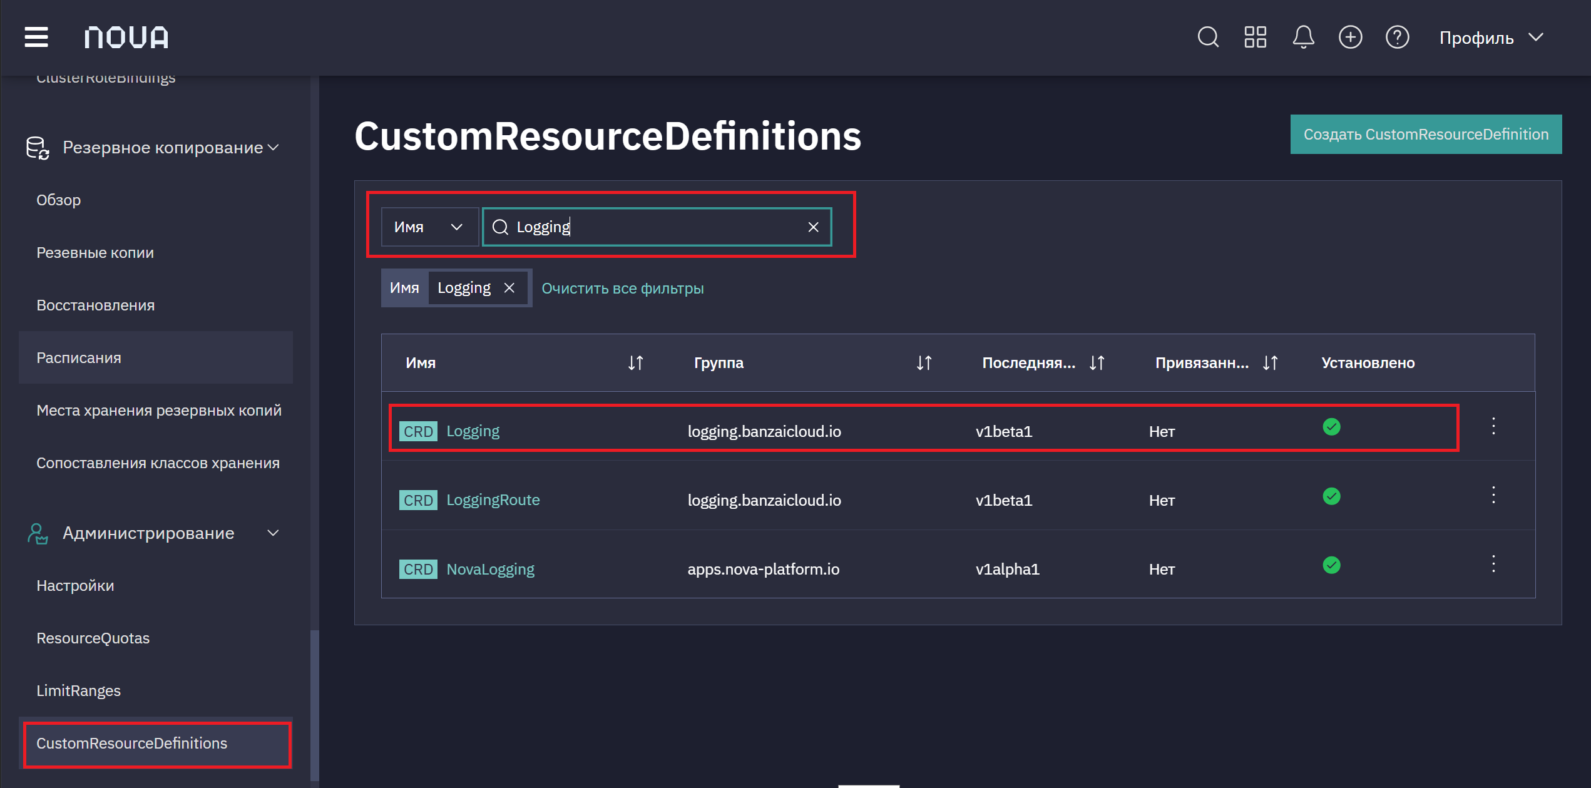Viewport: 1591px width, 788px height.
Task: Clear the search field with the X
Action: [813, 227]
